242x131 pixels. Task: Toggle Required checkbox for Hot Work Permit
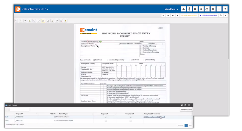click(x=106, y=117)
